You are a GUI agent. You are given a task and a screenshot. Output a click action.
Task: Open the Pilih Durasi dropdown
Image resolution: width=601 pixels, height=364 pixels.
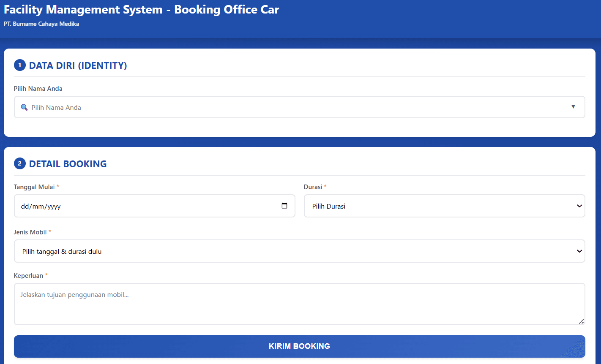click(x=445, y=206)
